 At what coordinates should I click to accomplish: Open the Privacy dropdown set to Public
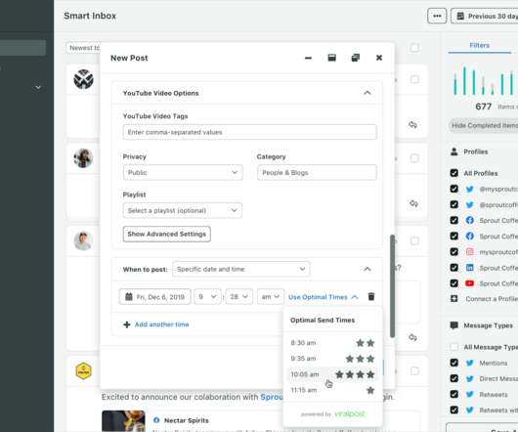[x=183, y=172]
